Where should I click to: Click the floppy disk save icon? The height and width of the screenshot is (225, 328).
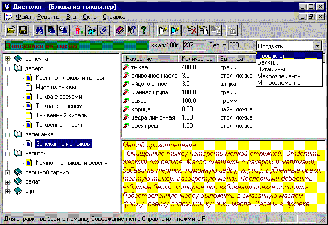click(x=23, y=30)
